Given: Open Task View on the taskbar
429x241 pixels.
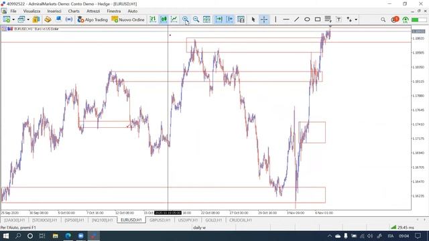Looking at the screenshot, I should [42, 236].
